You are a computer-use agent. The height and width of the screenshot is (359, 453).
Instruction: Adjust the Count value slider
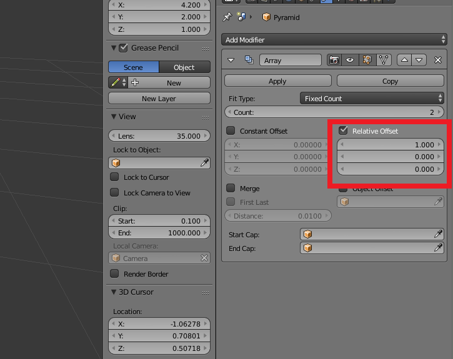coord(334,112)
